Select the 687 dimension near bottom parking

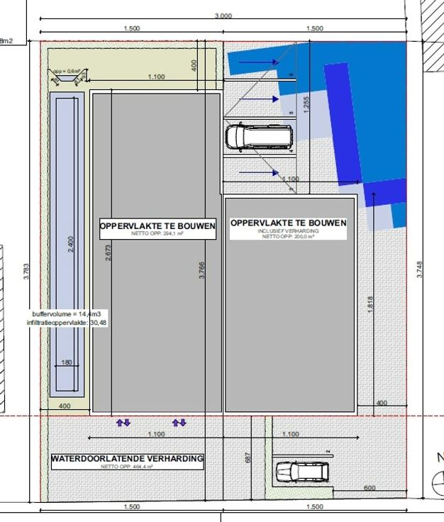pos(248,459)
